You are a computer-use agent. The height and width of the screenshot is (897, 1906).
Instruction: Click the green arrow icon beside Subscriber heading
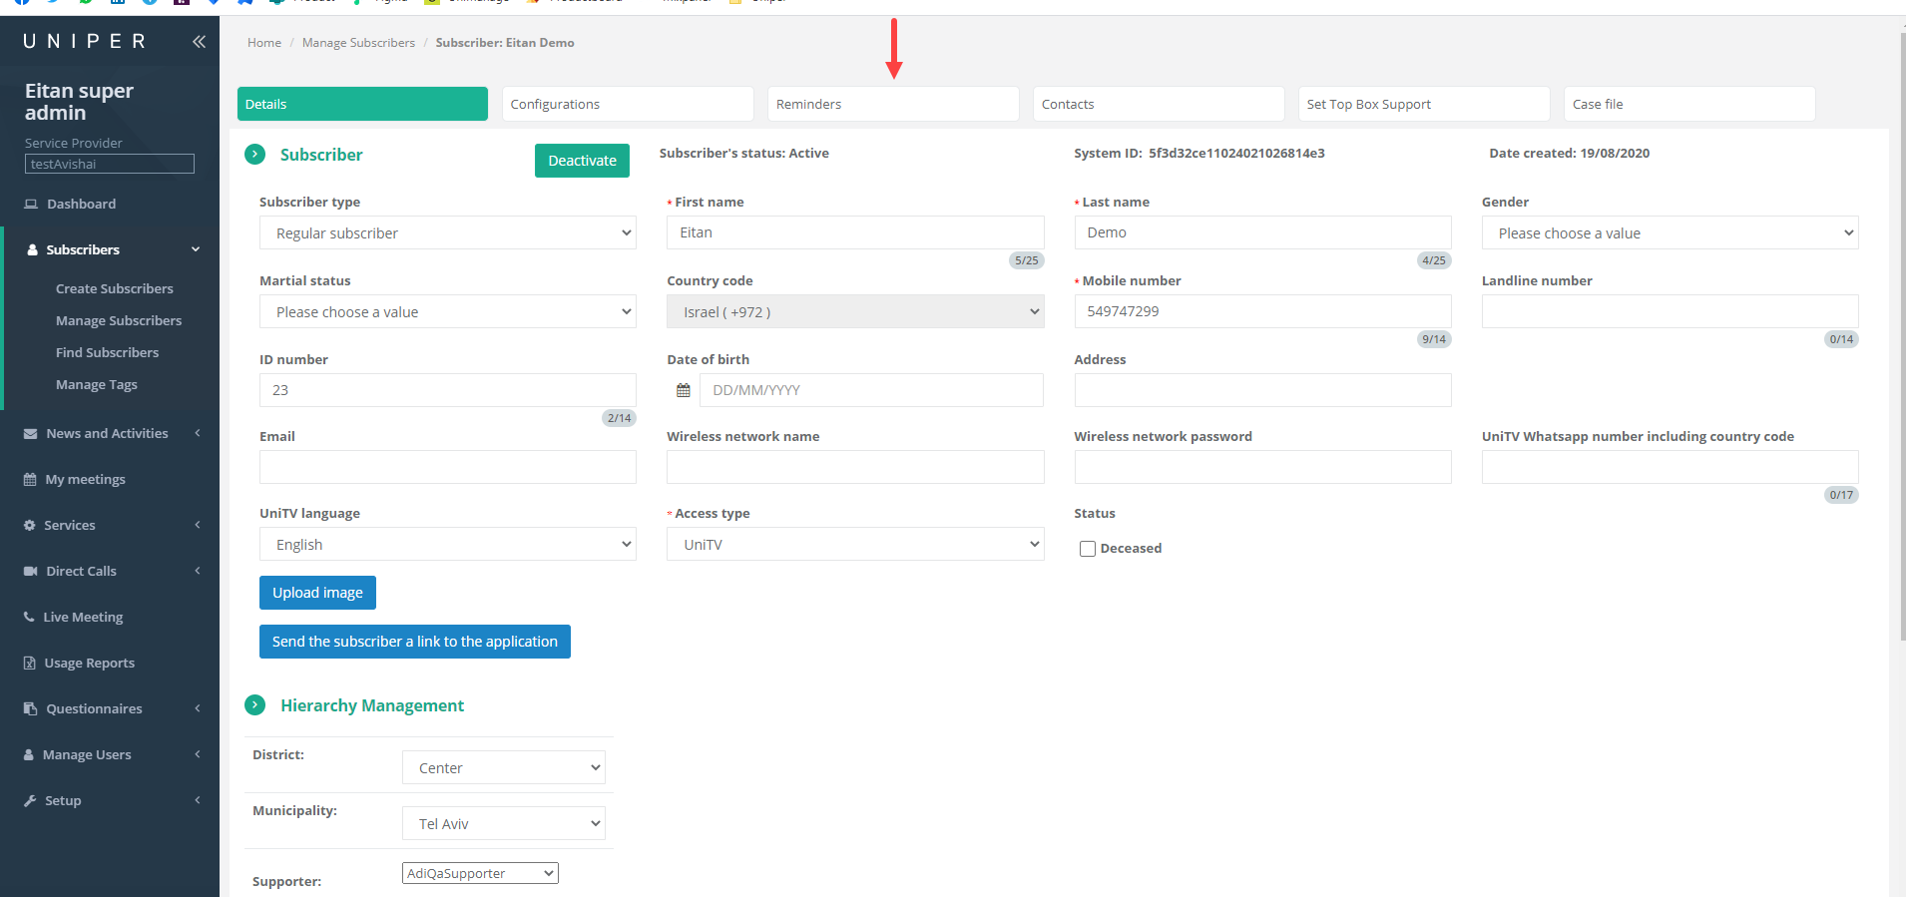255,155
